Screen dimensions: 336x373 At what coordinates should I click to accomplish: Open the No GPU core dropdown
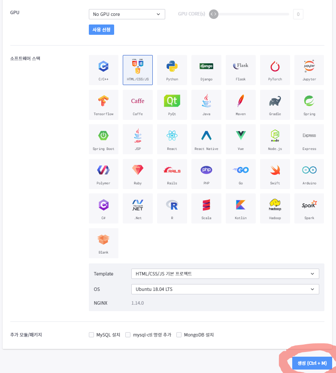click(x=127, y=14)
